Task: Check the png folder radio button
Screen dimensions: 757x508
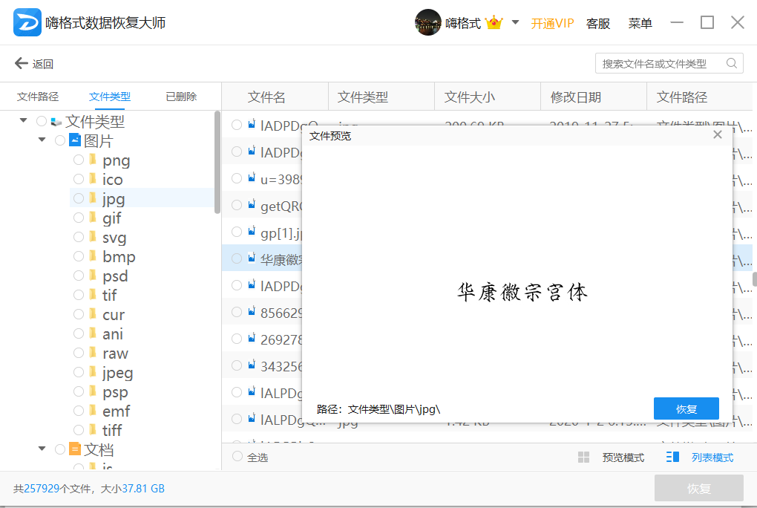Action: coord(79,160)
